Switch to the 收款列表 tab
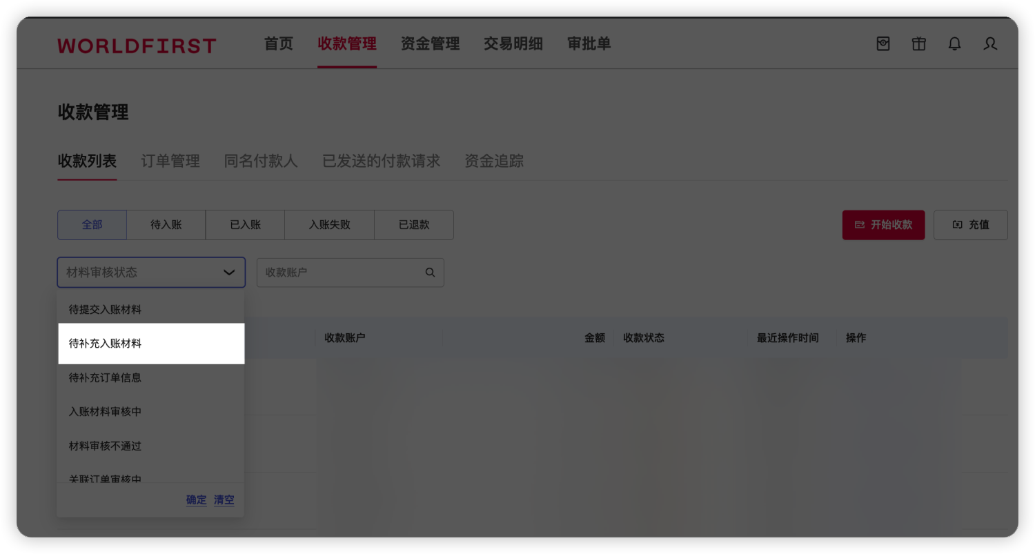Image resolution: width=1035 pixels, height=554 pixels. point(87,161)
